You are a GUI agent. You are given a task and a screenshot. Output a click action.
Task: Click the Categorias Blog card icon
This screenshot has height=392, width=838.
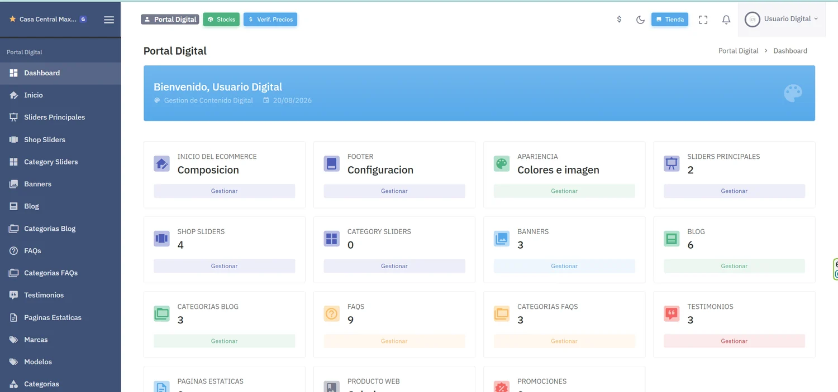coord(161,314)
